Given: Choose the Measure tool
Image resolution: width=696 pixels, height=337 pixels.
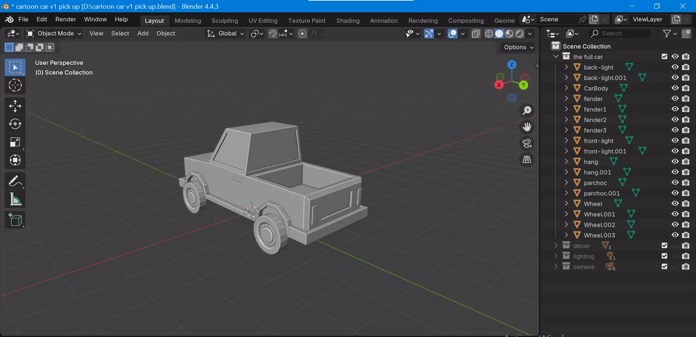Looking at the screenshot, I should coord(15,199).
